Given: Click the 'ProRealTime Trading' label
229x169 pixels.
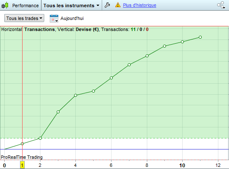Looking at the screenshot, I should [22, 157].
